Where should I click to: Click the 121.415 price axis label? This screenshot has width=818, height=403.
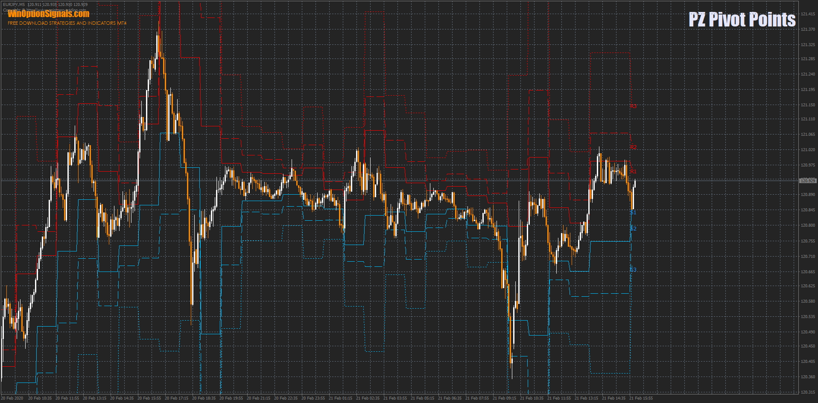(x=808, y=14)
